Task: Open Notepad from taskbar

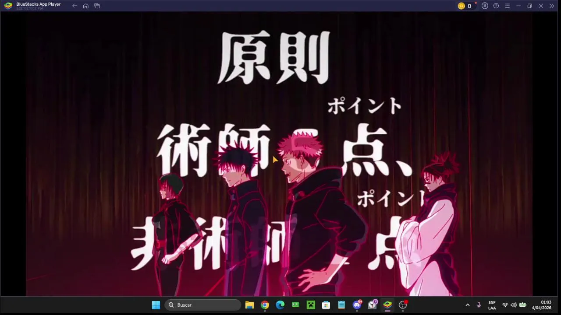Action: click(341, 305)
